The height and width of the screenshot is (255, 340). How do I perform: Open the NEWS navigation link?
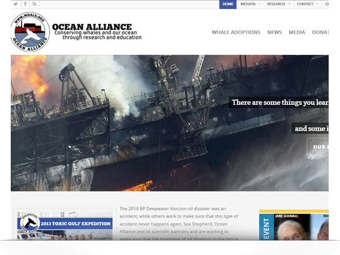tap(274, 32)
